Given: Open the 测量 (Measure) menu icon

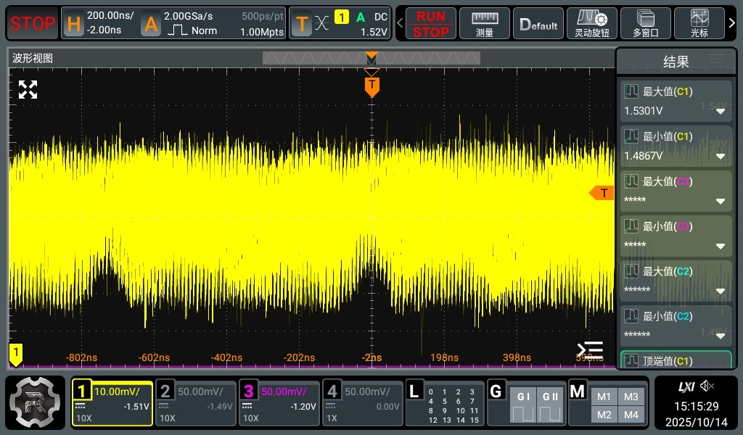Looking at the screenshot, I should click(x=485, y=24).
